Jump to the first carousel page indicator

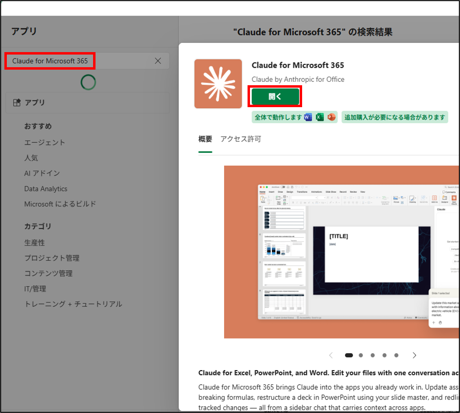349,355
